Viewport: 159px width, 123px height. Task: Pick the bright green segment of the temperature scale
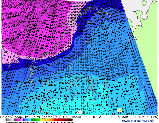[39, 120]
